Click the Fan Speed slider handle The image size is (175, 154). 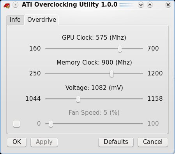(51, 124)
